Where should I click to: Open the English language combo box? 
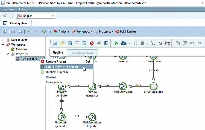[36, 16]
